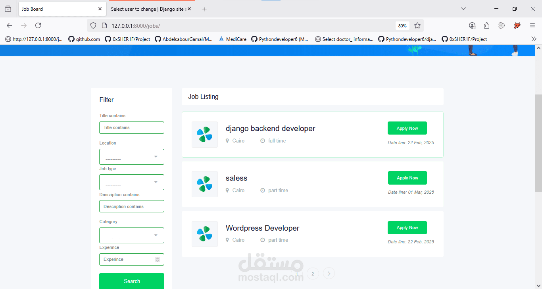Go to page 2 of job listings
542x289 pixels.
point(313,274)
